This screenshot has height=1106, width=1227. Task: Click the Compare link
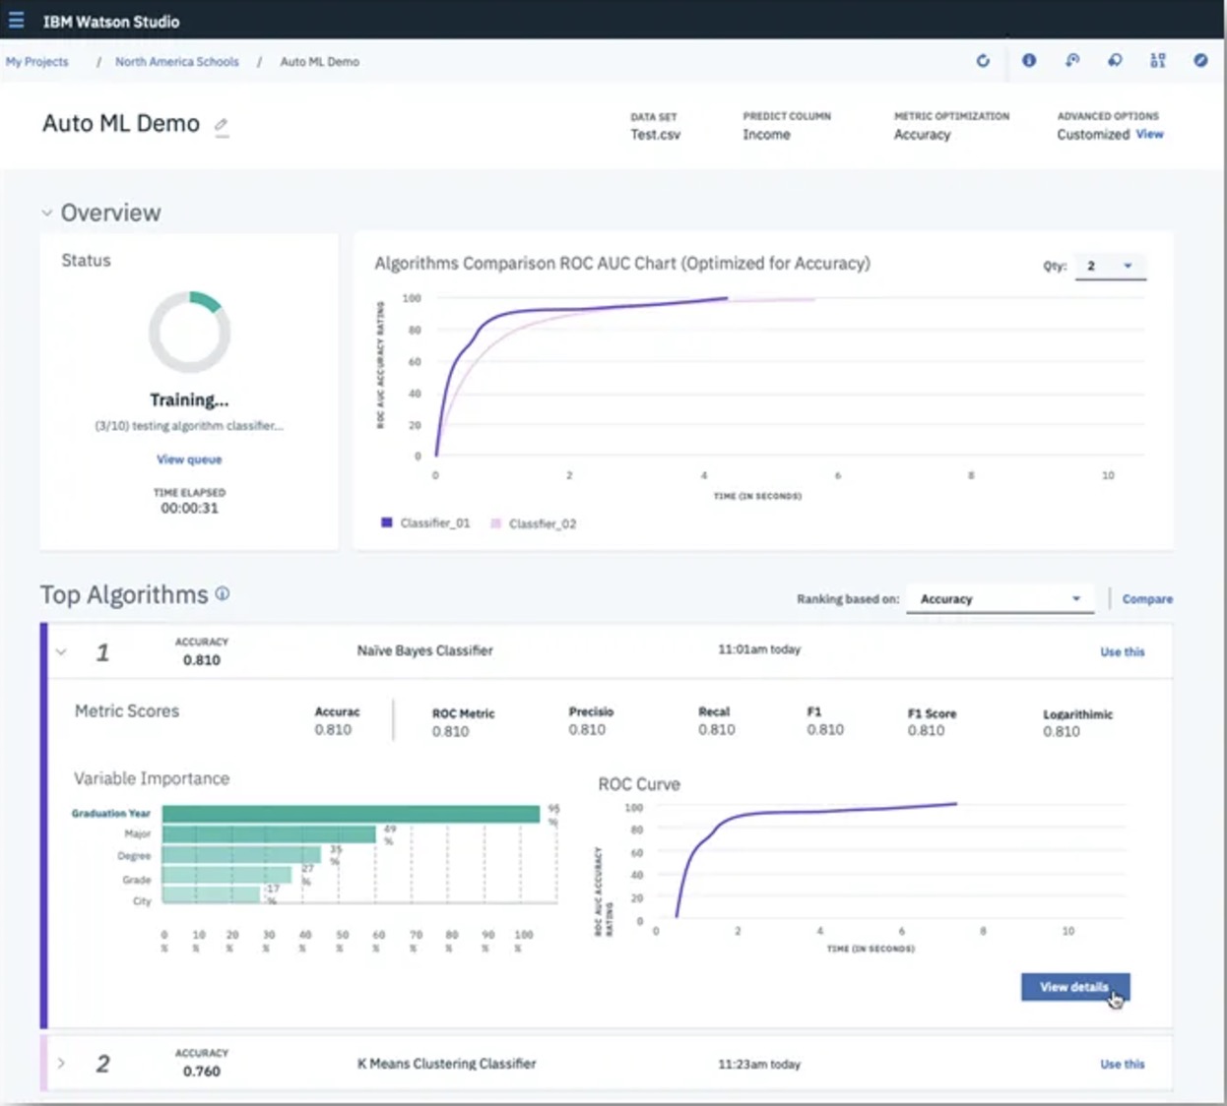point(1147,599)
